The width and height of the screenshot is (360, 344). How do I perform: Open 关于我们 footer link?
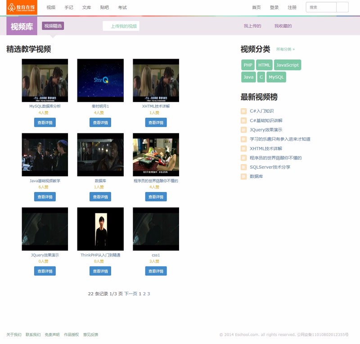coord(14,335)
